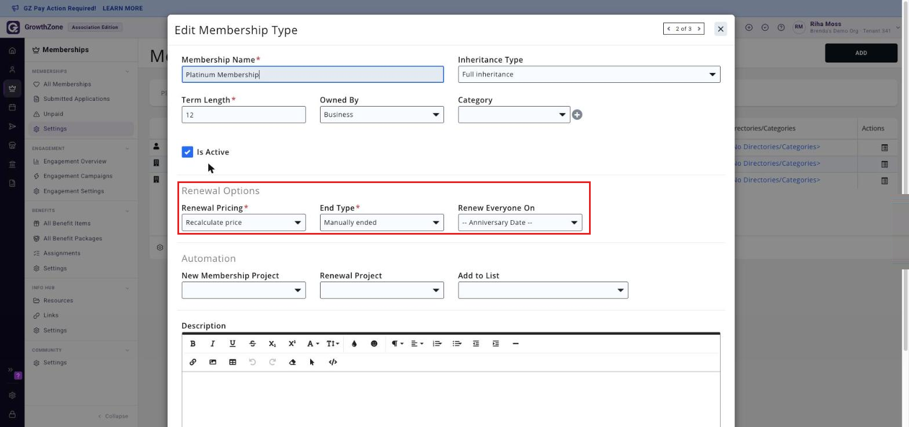This screenshot has width=909, height=427.
Task: Go to next membership type record
Action: pos(699,28)
